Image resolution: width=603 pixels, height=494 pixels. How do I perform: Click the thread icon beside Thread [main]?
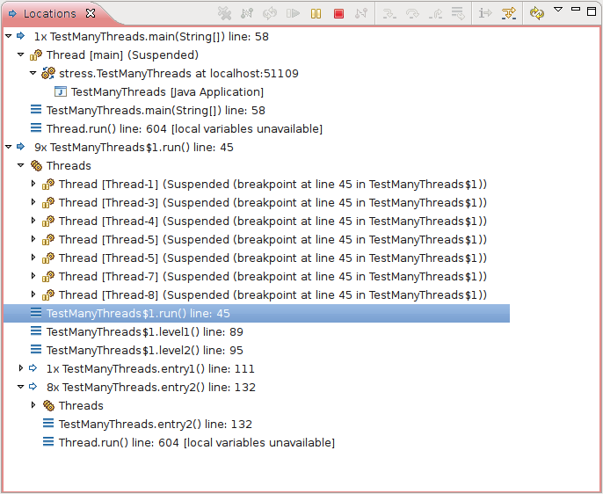pyautogui.click(x=36, y=55)
